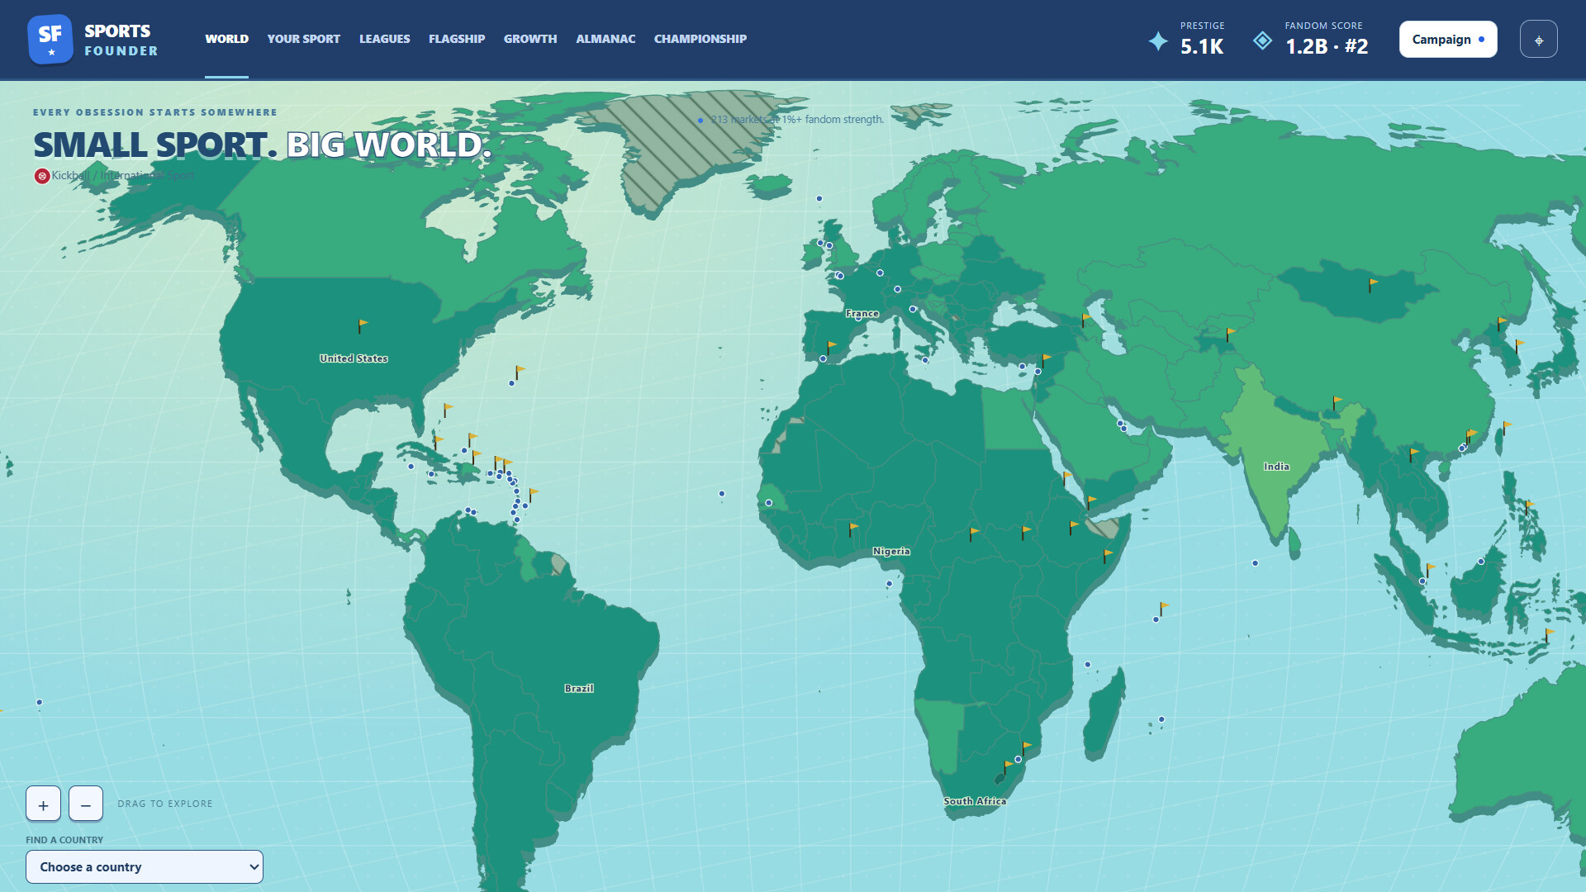Image resolution: width=1586 pixels, height=892 pixels.
Task: Open the World tab
Action: pyautogui.click(x=226, y=39)
